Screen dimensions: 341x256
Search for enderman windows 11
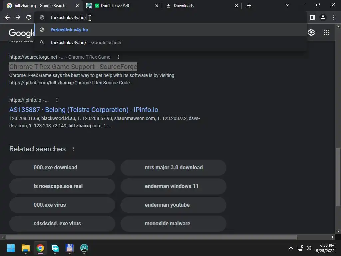click(173, 186)
